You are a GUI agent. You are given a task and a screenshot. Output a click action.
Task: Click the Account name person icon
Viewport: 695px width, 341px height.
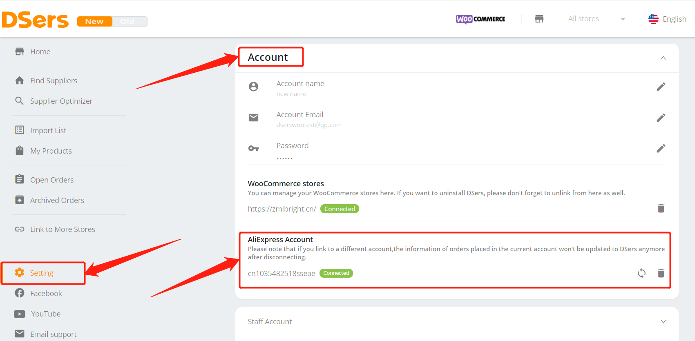[x=254, y=87]
